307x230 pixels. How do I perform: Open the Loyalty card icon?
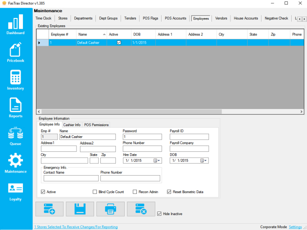point(15,188)
